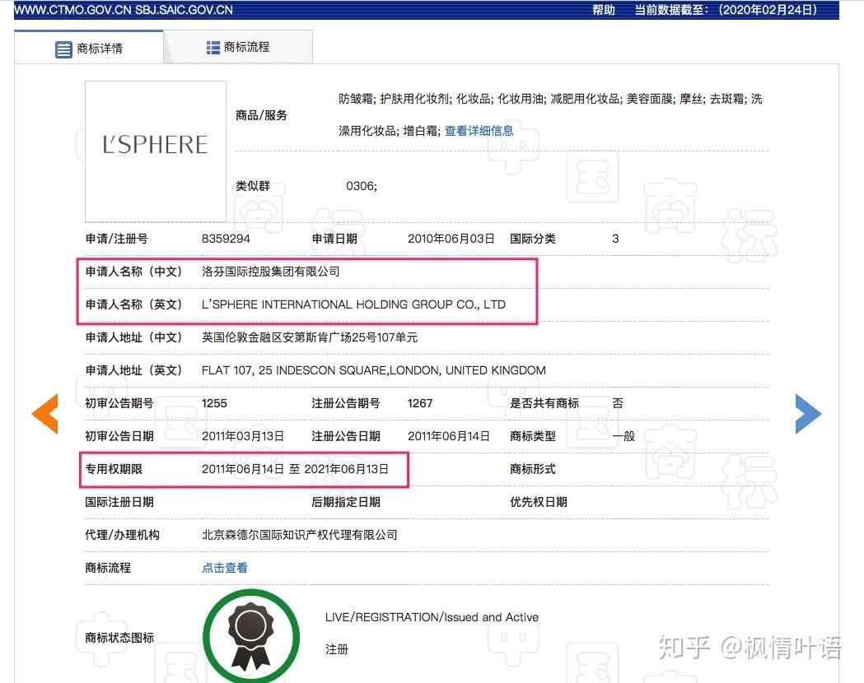Go to previous trademark with orange arrow
The width and height of the screenshot is (864, 683).
(x=45, y=414)
